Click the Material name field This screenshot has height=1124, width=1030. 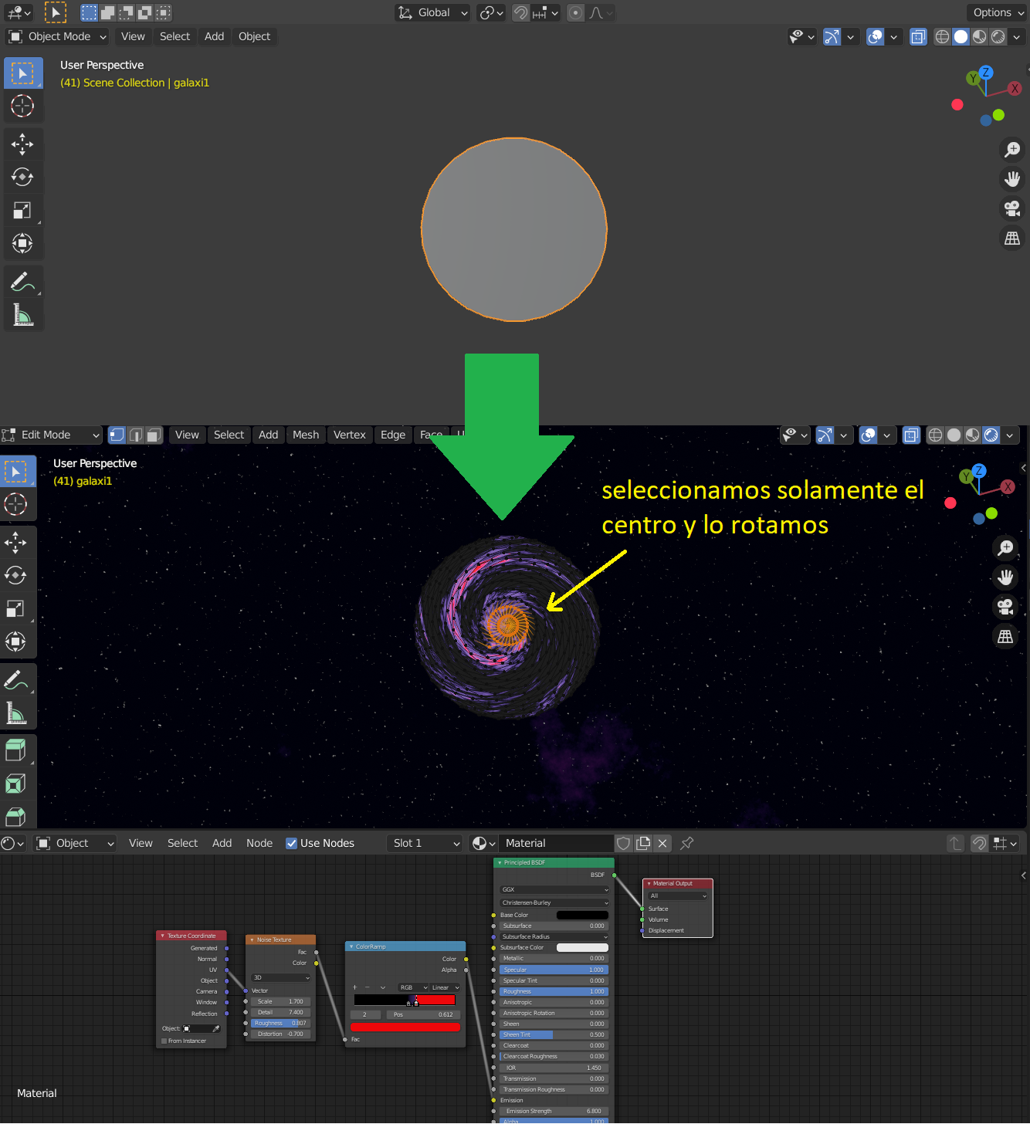pos(557,843)
